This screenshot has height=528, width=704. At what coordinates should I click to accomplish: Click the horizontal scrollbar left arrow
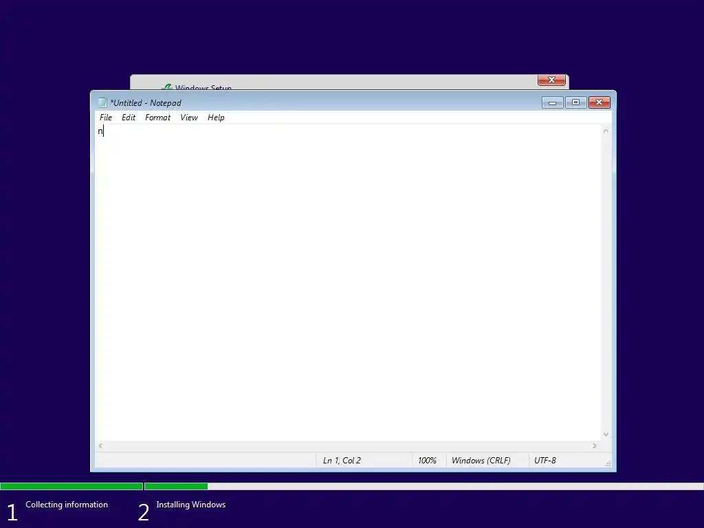pyautogui.click(x=100, y=445)
